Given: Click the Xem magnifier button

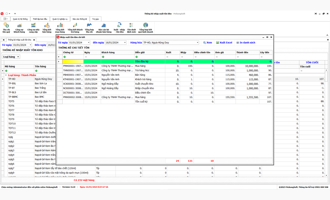Looking at the screenshot, I should 207,42.
